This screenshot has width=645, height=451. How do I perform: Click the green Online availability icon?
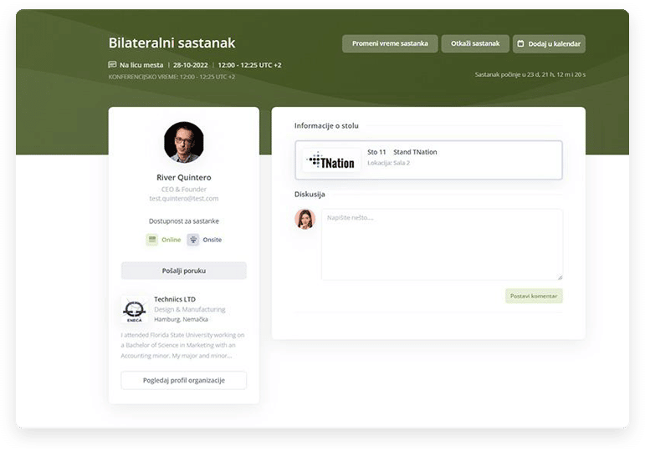click(152, 240)
